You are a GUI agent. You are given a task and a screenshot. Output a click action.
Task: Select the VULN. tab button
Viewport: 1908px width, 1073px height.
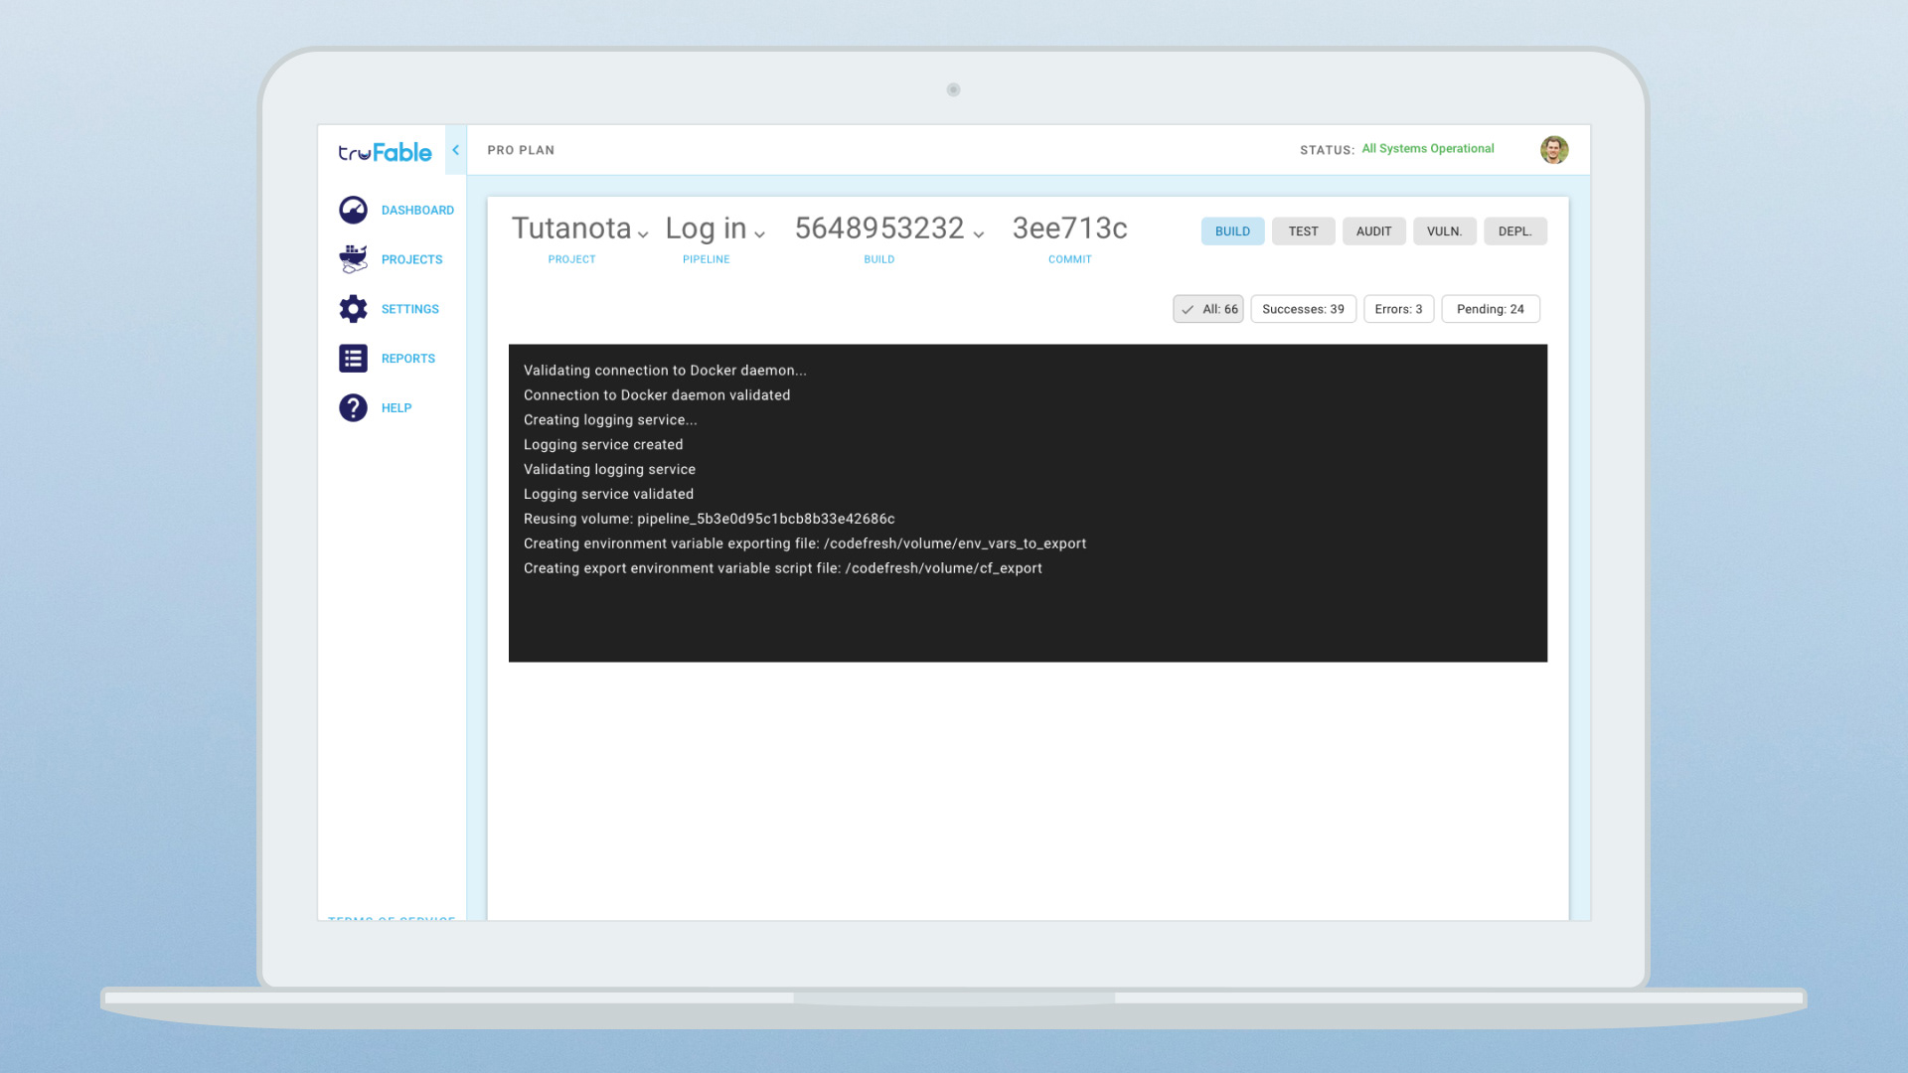click(1443, 231)
